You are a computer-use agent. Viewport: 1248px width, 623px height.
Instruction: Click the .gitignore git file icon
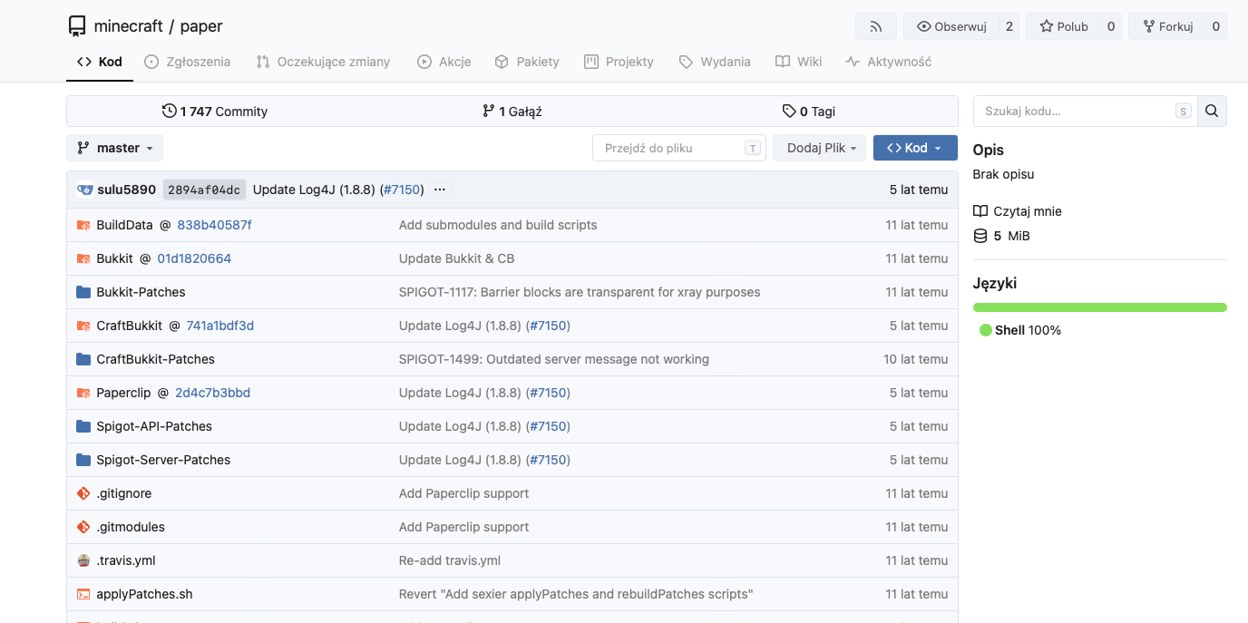(x=83, y=493)
